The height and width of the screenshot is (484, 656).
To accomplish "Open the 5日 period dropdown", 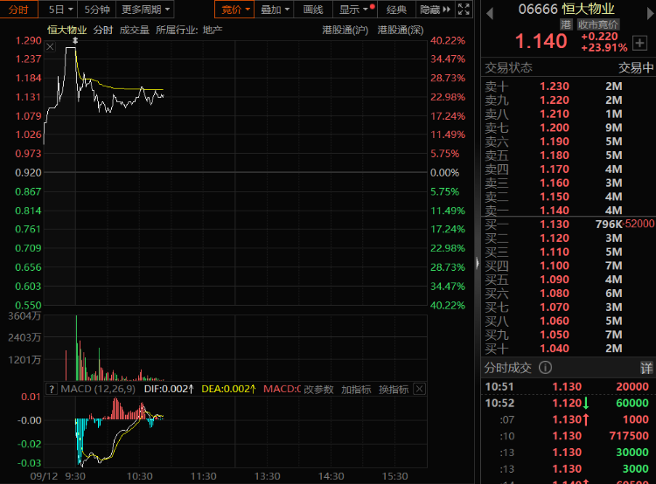I will (x=59, y=10).
